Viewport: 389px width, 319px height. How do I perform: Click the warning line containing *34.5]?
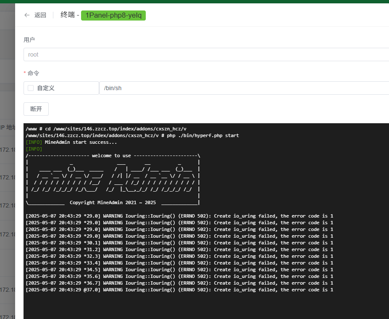coord(179,270)
